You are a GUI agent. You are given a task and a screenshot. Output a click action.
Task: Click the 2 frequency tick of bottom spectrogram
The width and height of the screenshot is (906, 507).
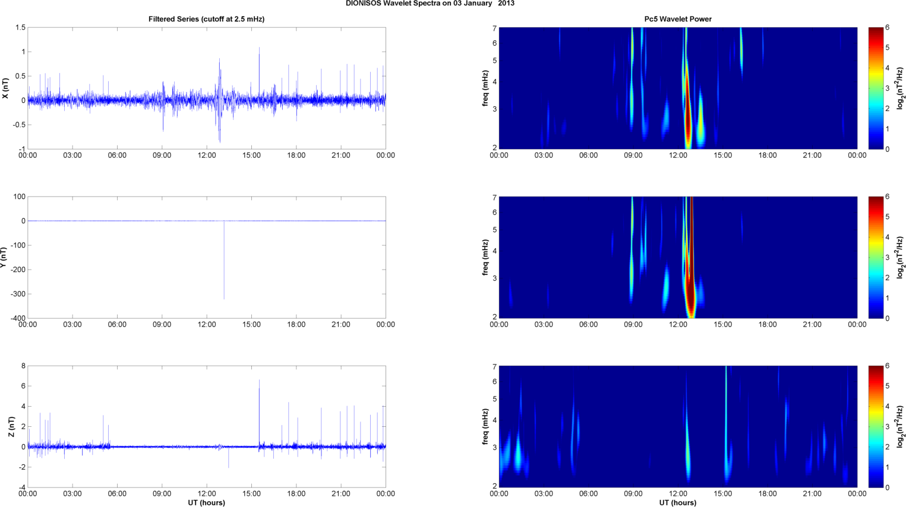(494, 486)
